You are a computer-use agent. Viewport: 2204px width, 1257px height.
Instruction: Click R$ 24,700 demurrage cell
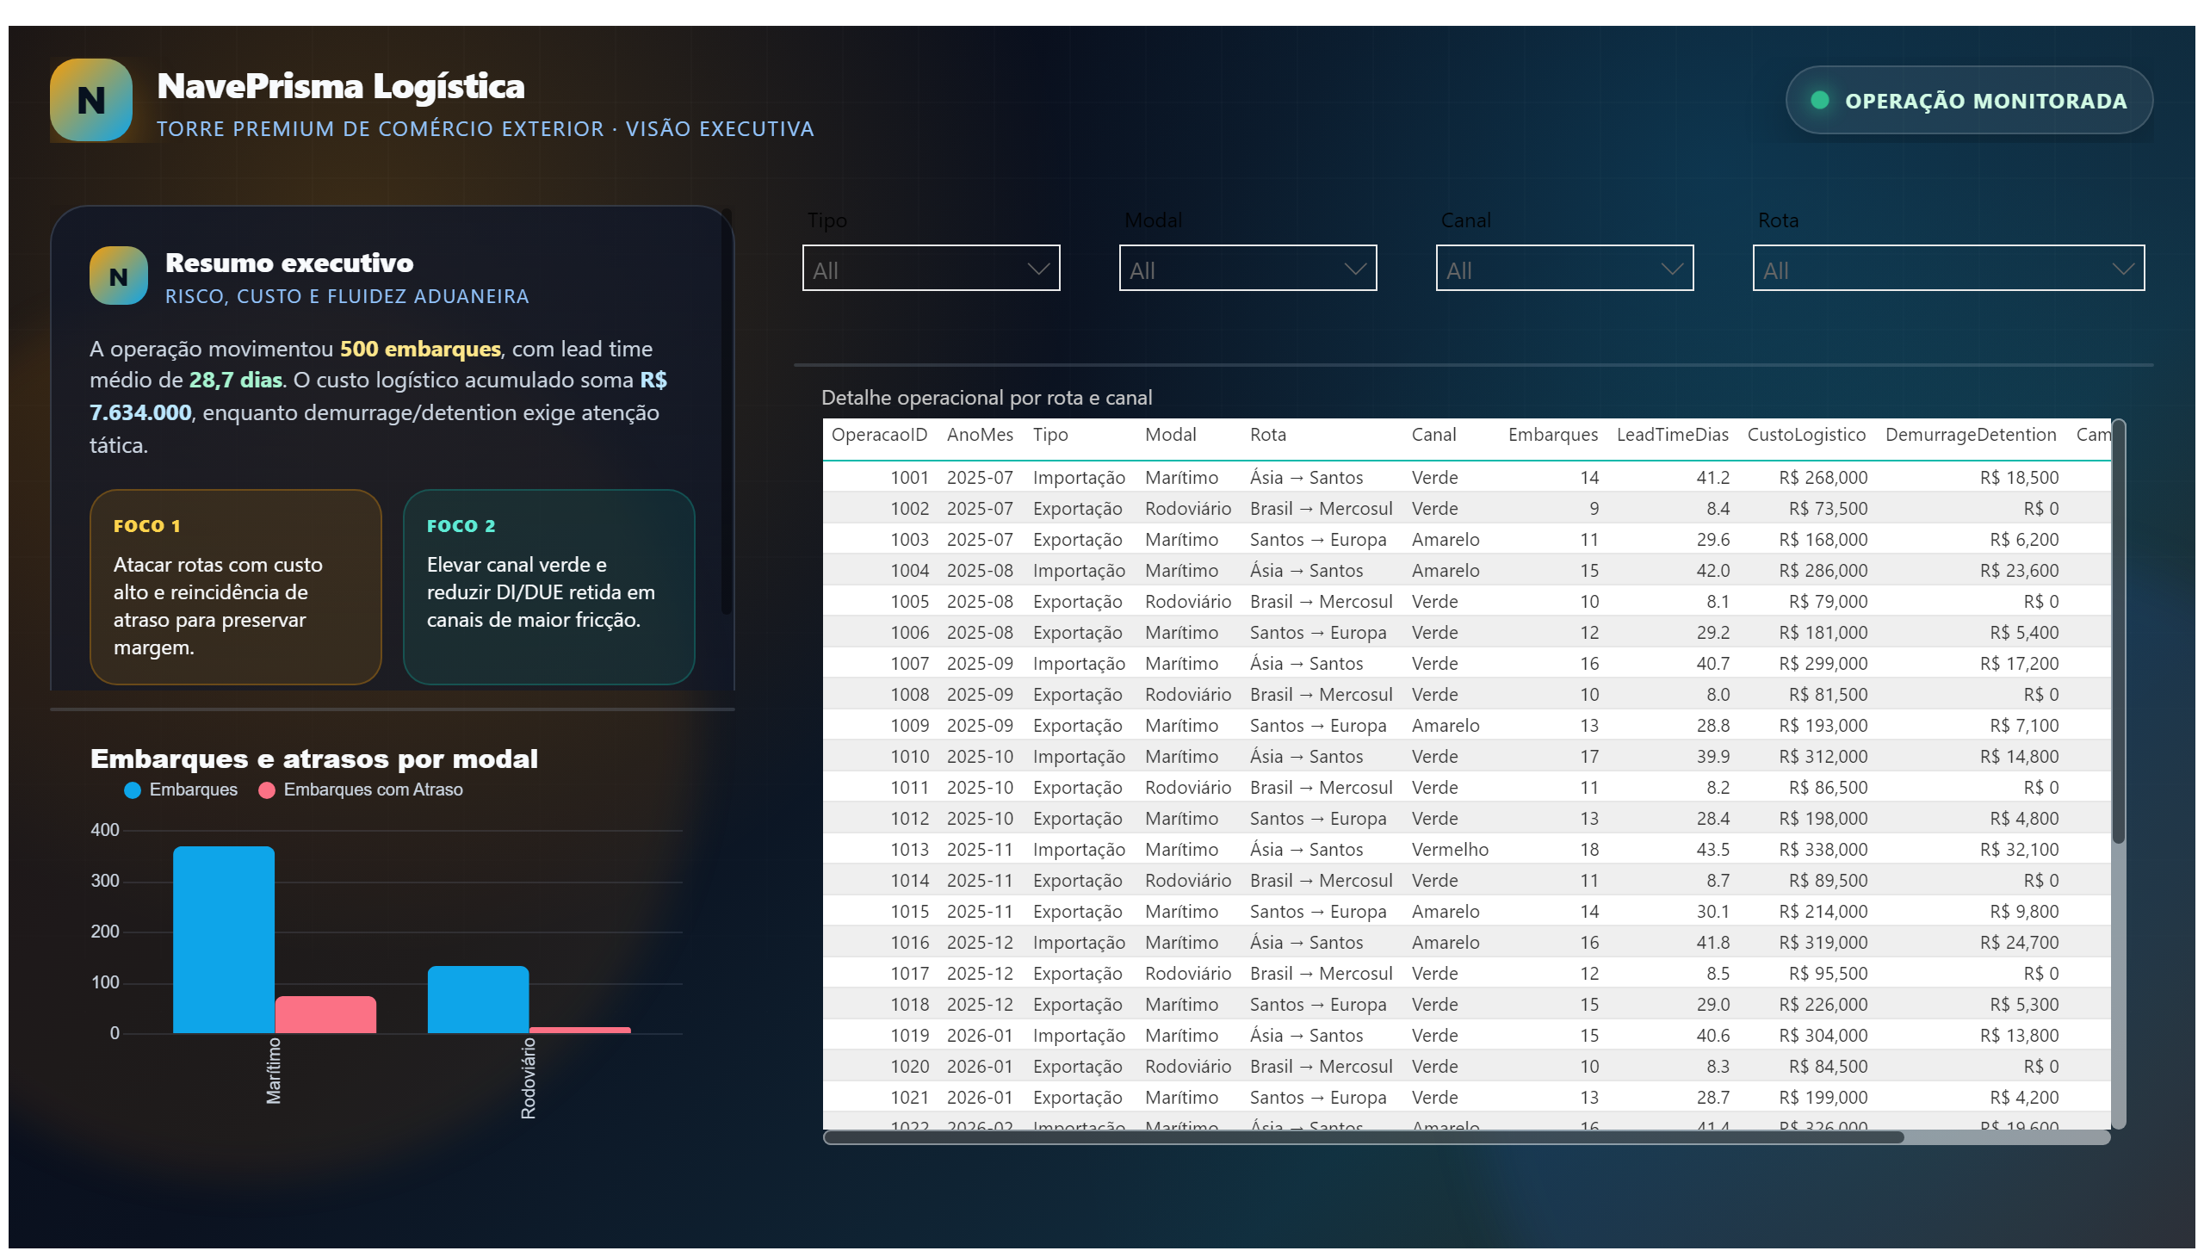[2018, 944]
